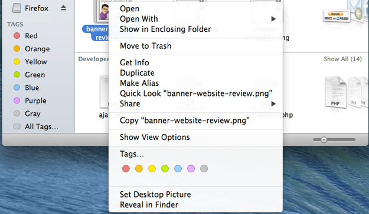Click Show All (14) link
This screenshot has width=369, height=214.
(342, 59)
